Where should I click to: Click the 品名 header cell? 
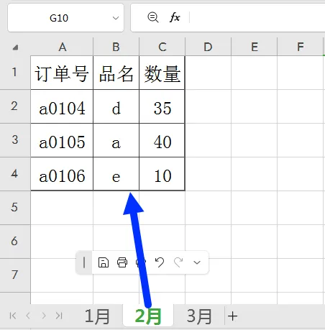(x=116, y=73)
